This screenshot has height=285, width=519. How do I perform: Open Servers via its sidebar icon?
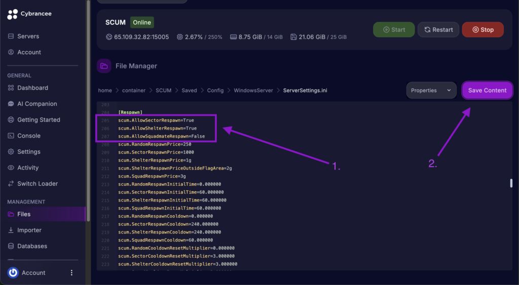pyautogui.click(x=11, y=36)
